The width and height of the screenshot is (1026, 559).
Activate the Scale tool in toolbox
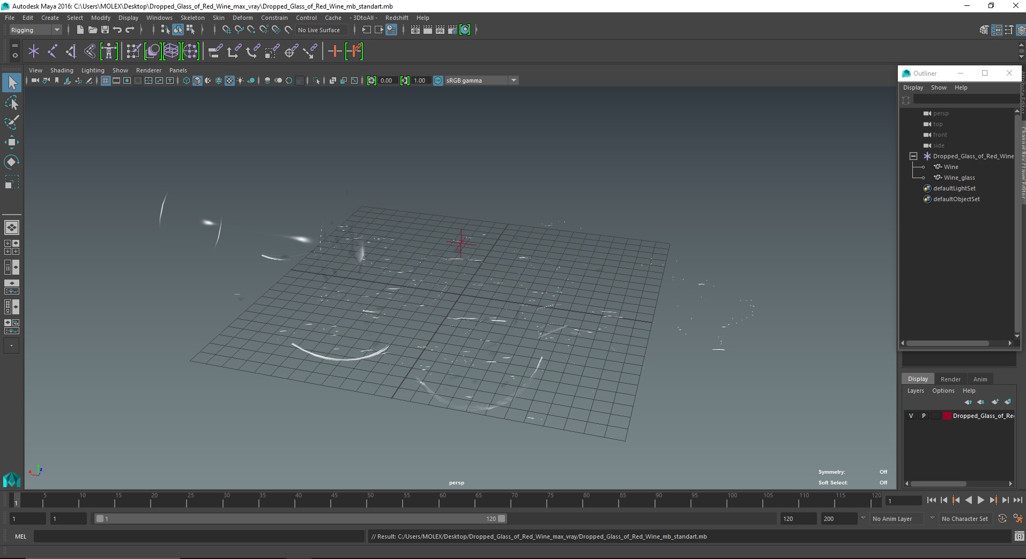point(12,182)
